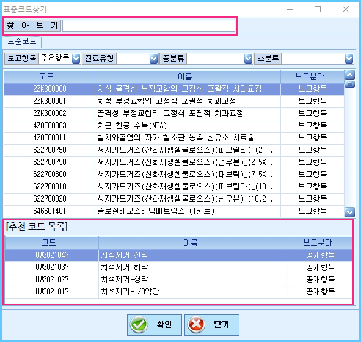Select row with code 622700810
The image size is (361, 342).
174,186
